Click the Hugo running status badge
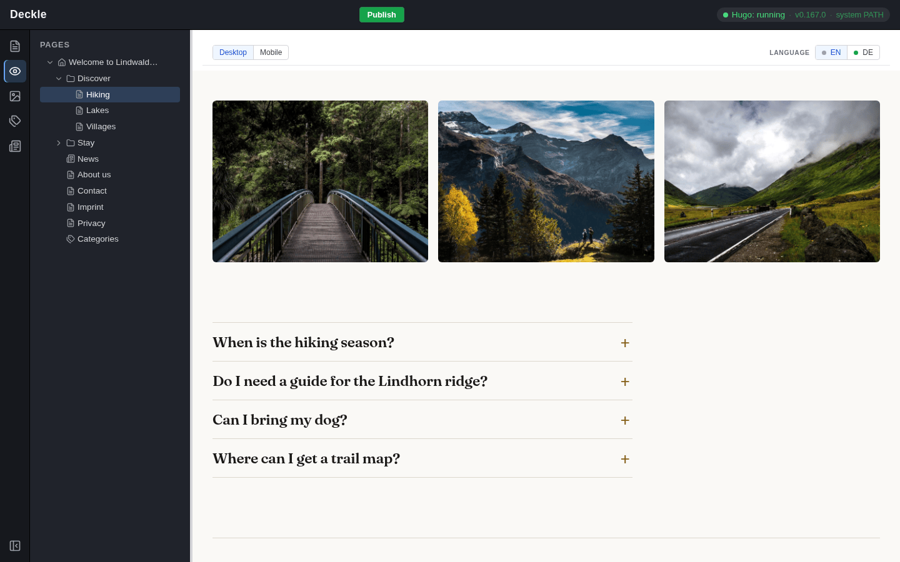This screenshot has height=562, width=900. click(x=803, y=15)
